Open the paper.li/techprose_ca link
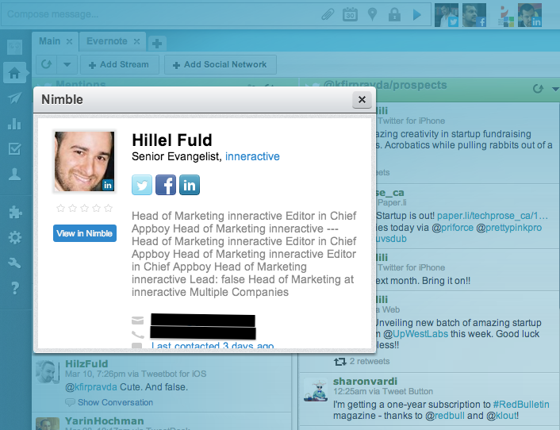Screen dimensions: 560x430 click(x=492, y=216)
